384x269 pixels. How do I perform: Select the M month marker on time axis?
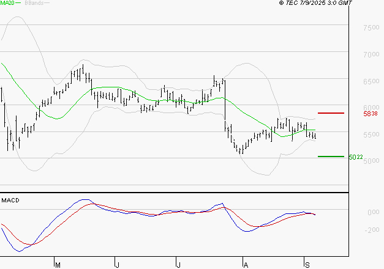58,265
